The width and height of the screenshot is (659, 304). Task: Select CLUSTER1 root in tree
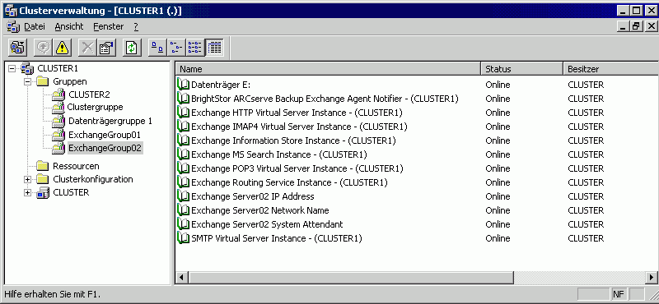coord(58,68)
